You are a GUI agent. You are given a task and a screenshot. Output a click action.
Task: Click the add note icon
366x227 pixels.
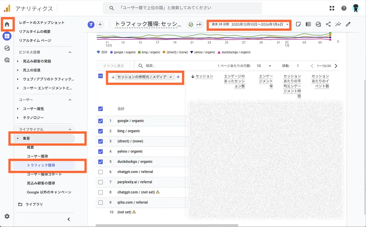click(298, 24)
